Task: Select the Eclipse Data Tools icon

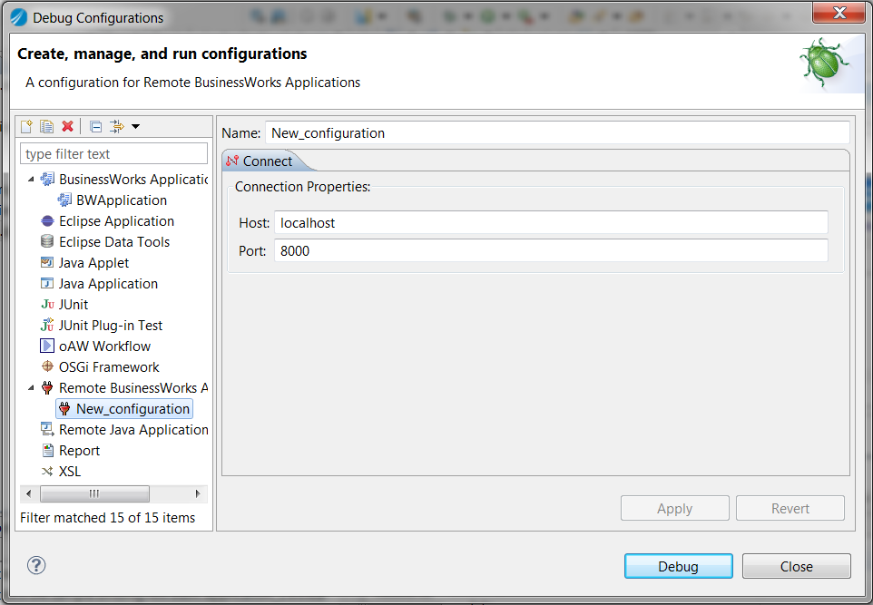Action: [47, 241]
